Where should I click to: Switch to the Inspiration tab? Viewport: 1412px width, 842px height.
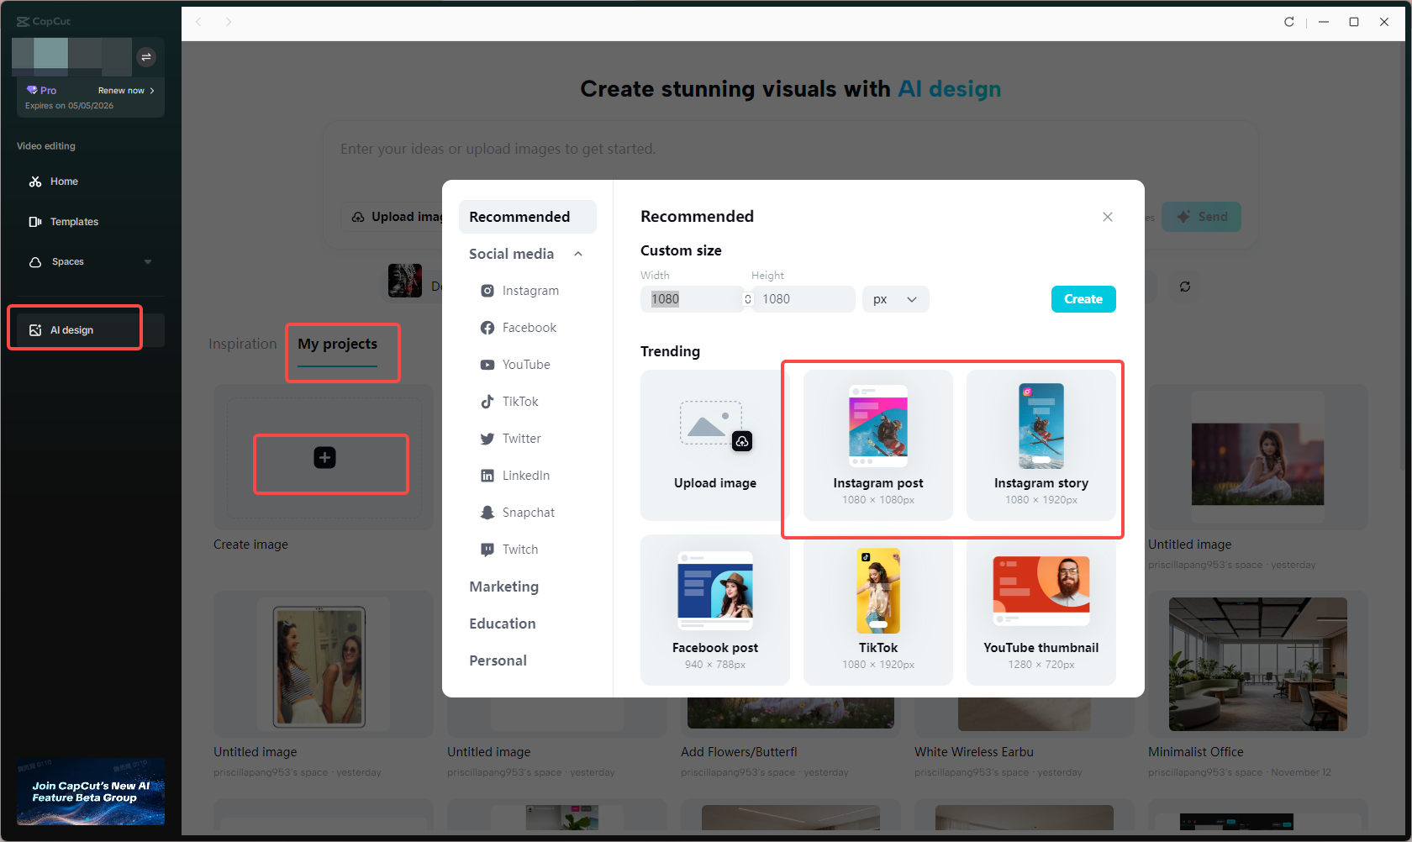tap(242, 343)
